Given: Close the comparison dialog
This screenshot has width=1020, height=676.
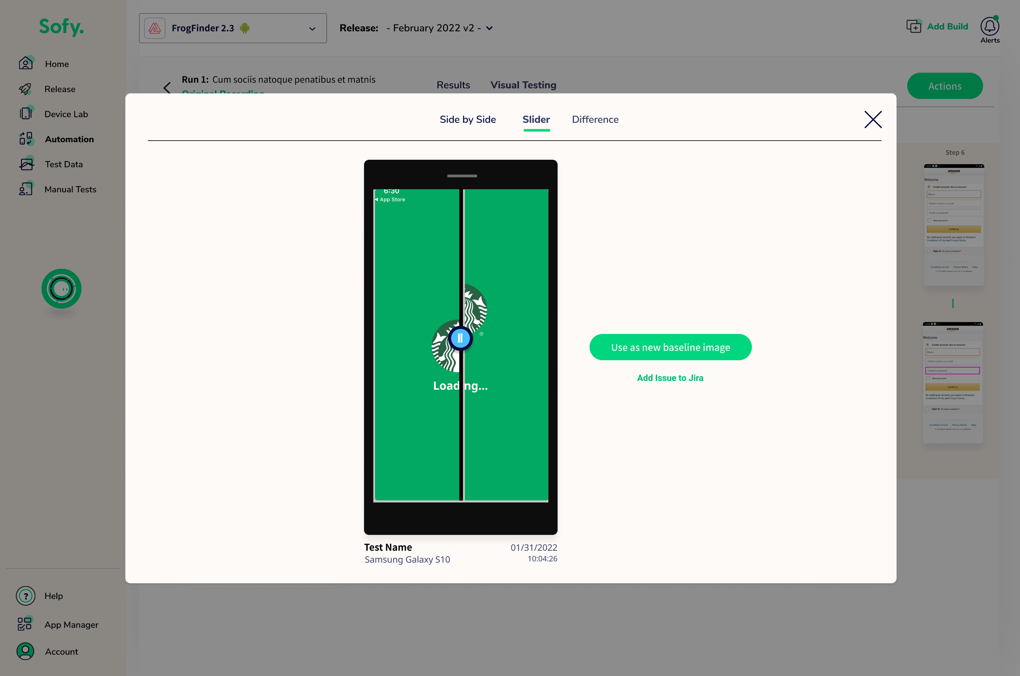Looking at the screenshot, I should (x=873, y=119).
